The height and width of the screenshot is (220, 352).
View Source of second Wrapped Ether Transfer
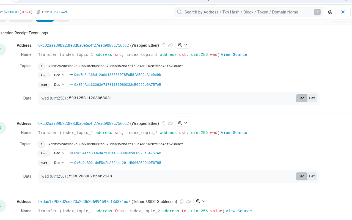pyautogui.click(x=234, y=133)
